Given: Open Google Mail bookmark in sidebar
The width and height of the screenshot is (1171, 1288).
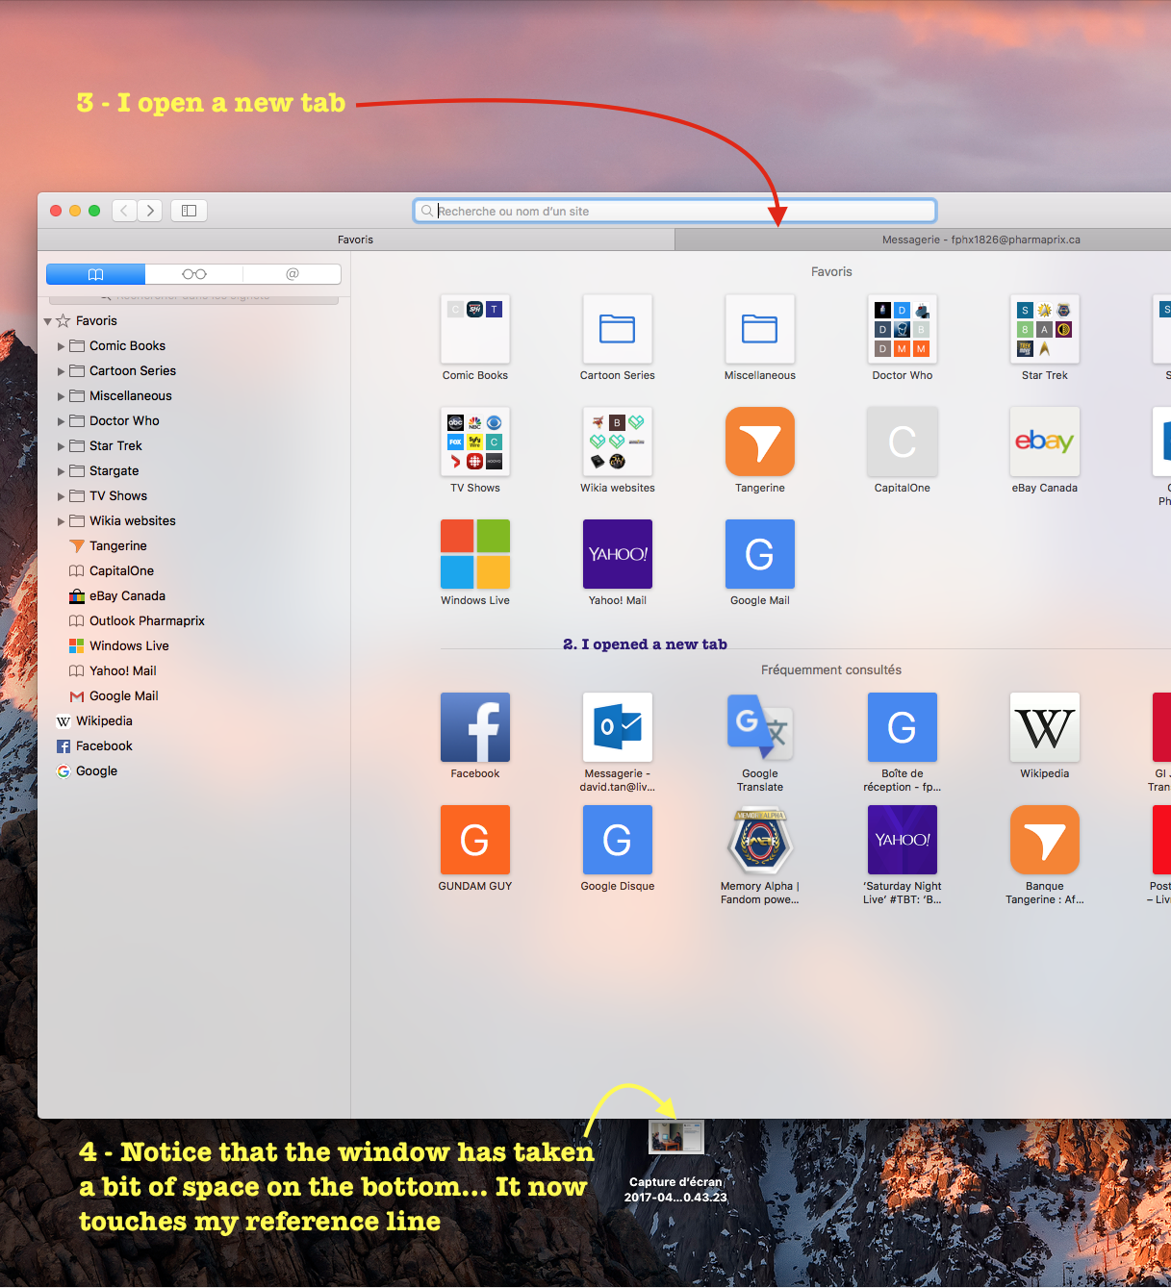Looking at the screenshot, I should coord(114,696).
